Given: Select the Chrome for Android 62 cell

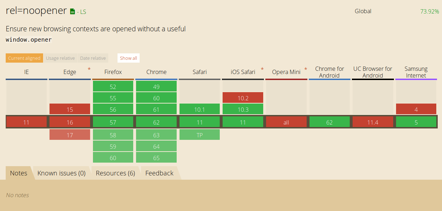Looking at the screenshot, I should (329, 122).
